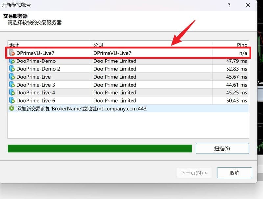
Task: Click the green plus add-broker icon
Action: coord(12,108)
